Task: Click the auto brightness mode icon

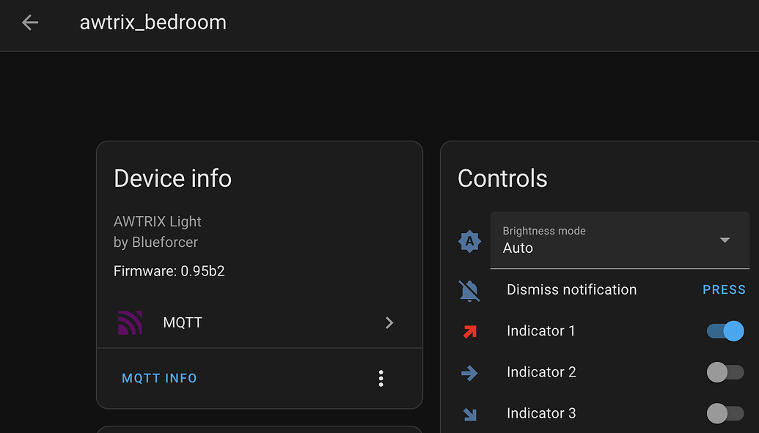Action: pos(469,240)
